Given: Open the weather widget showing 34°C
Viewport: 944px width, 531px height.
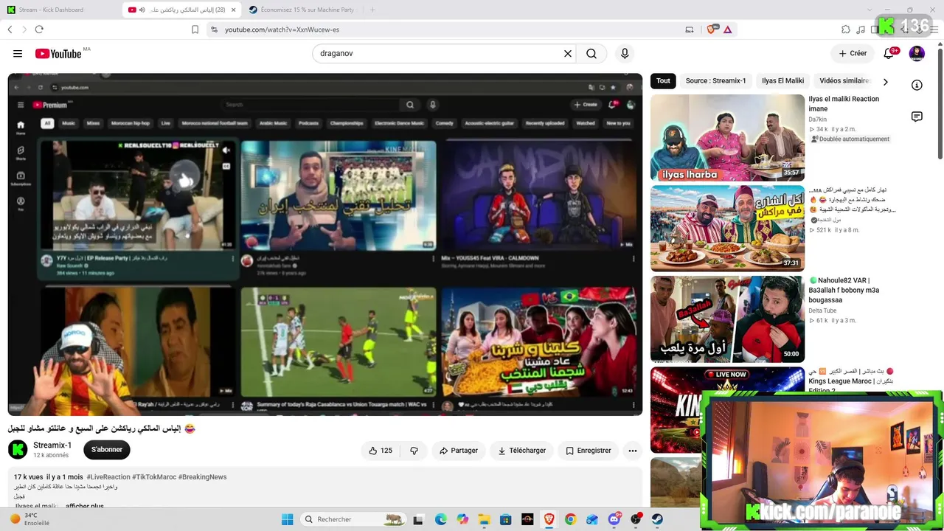Looking at the screenshot, I should (29, 519).
